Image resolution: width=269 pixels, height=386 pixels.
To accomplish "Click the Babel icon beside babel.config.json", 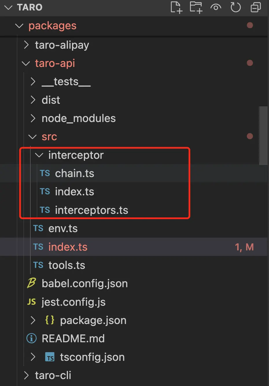I will (32, 283).
